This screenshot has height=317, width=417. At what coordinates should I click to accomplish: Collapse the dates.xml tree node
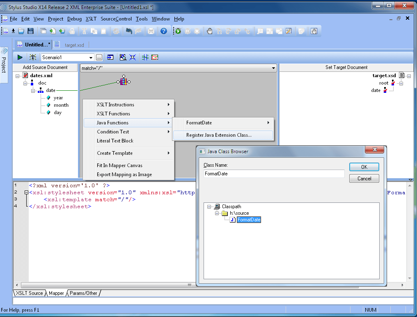pos(17,75)
